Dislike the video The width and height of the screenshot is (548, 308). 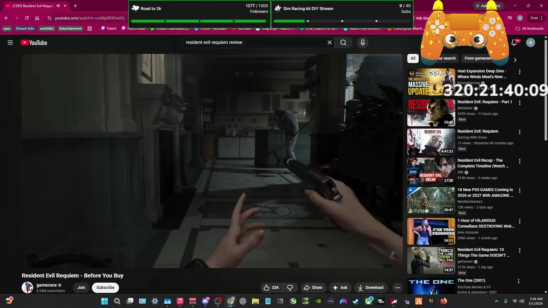pyautogui.click(x=290, y=287)
